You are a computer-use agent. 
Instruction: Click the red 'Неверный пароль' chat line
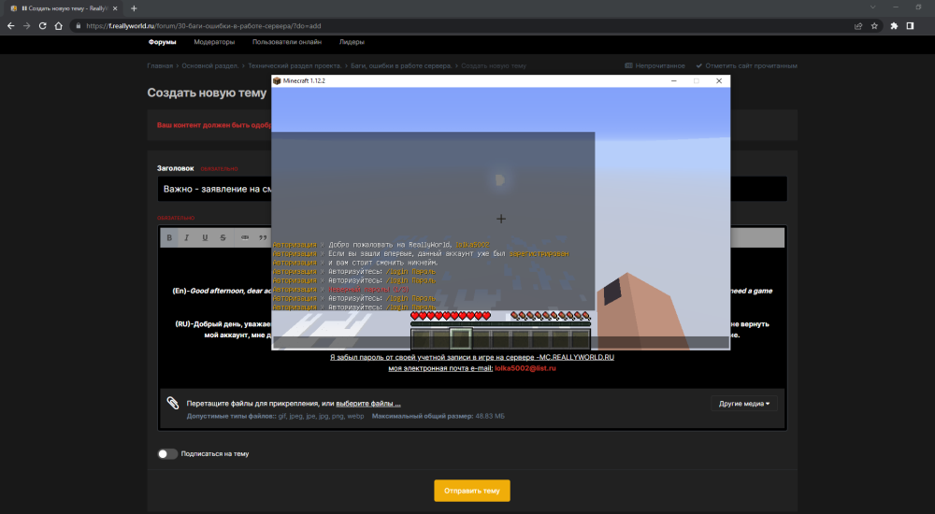[367, 289]
